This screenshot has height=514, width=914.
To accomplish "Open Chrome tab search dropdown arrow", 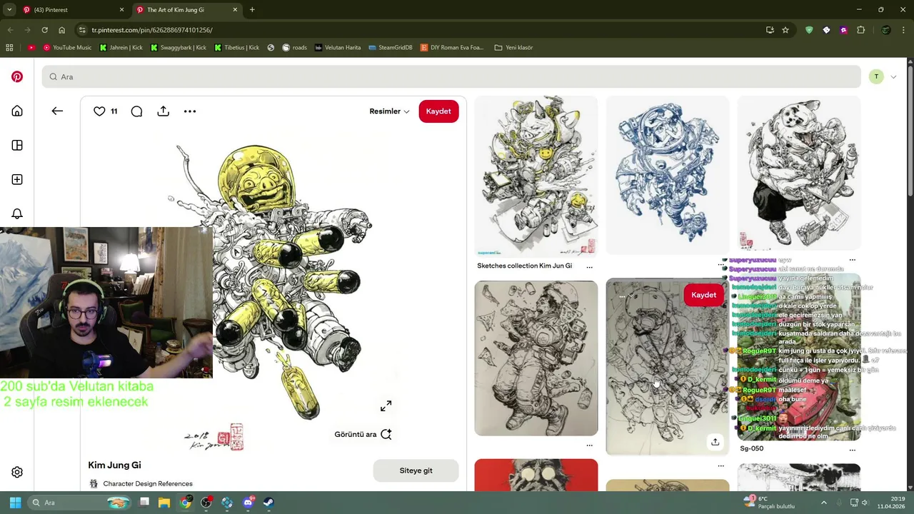I will [x=9, y=10].
